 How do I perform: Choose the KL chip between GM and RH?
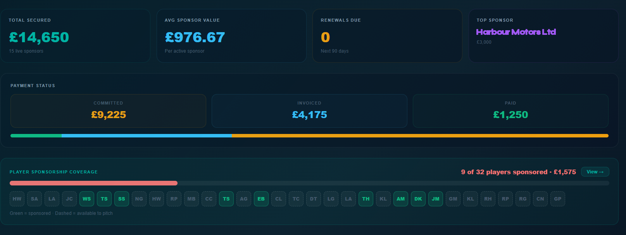(471, 199)
